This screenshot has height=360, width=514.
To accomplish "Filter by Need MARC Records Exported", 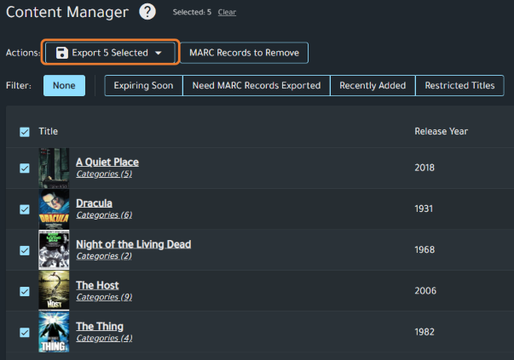I will (x=256, y=86).
